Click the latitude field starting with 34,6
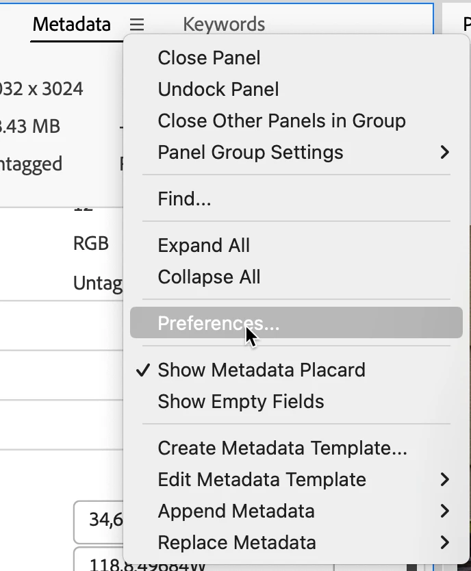The image size is (471, 571). 99,520
